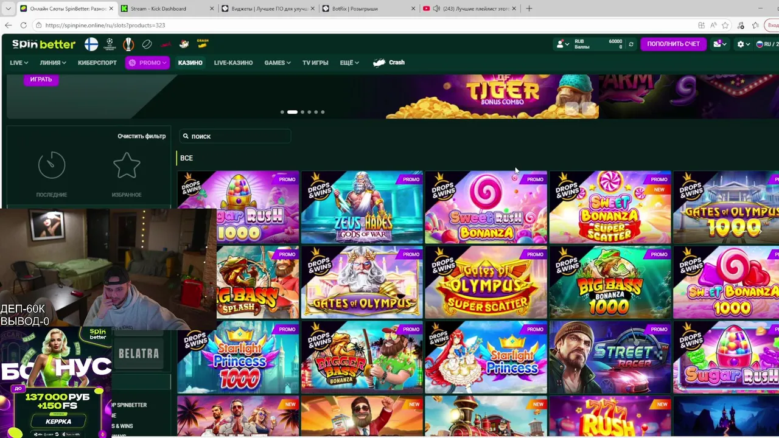Open the Finland flag league shortcut
Image resolution: width=779 pixels, height=438 pixels.
point(91,44)
